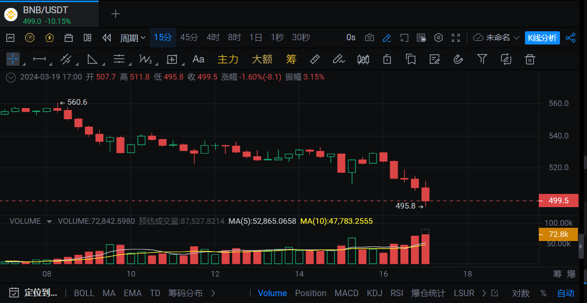Toggle percent scale mode
587x303 pixels.
(x=543, y=293)
